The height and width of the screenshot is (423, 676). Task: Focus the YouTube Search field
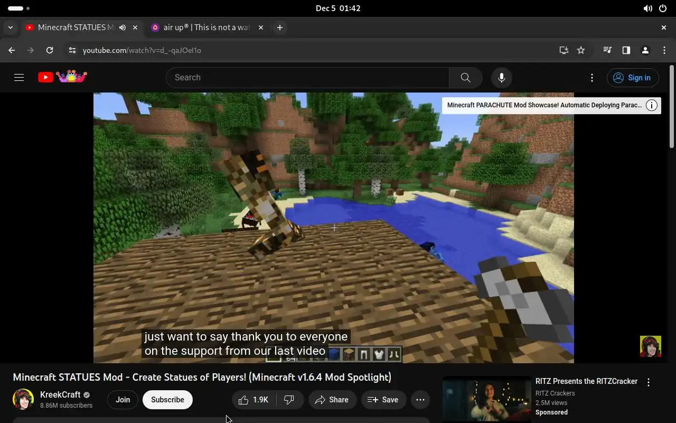(x=308, y=78)
